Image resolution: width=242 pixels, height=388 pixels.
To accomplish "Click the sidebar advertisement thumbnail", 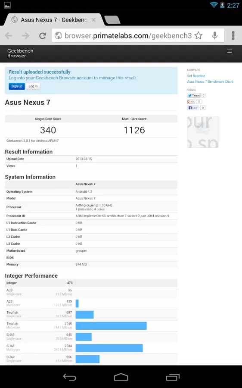I will [203, 132].
